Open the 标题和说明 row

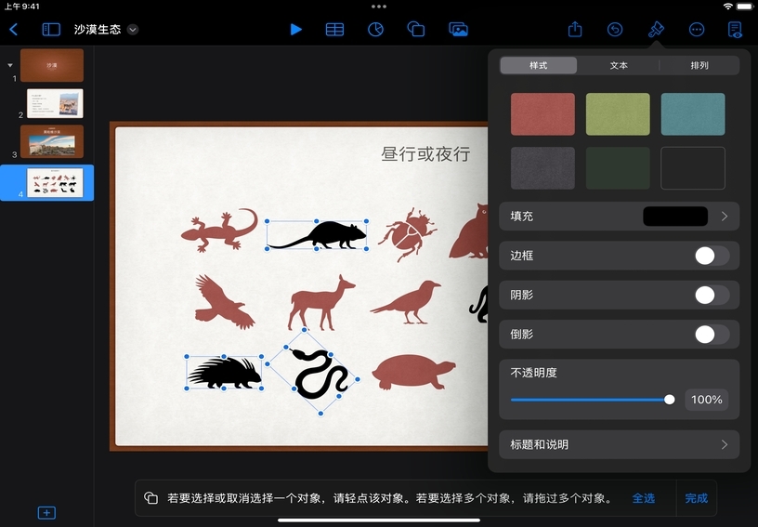point(619,444)
